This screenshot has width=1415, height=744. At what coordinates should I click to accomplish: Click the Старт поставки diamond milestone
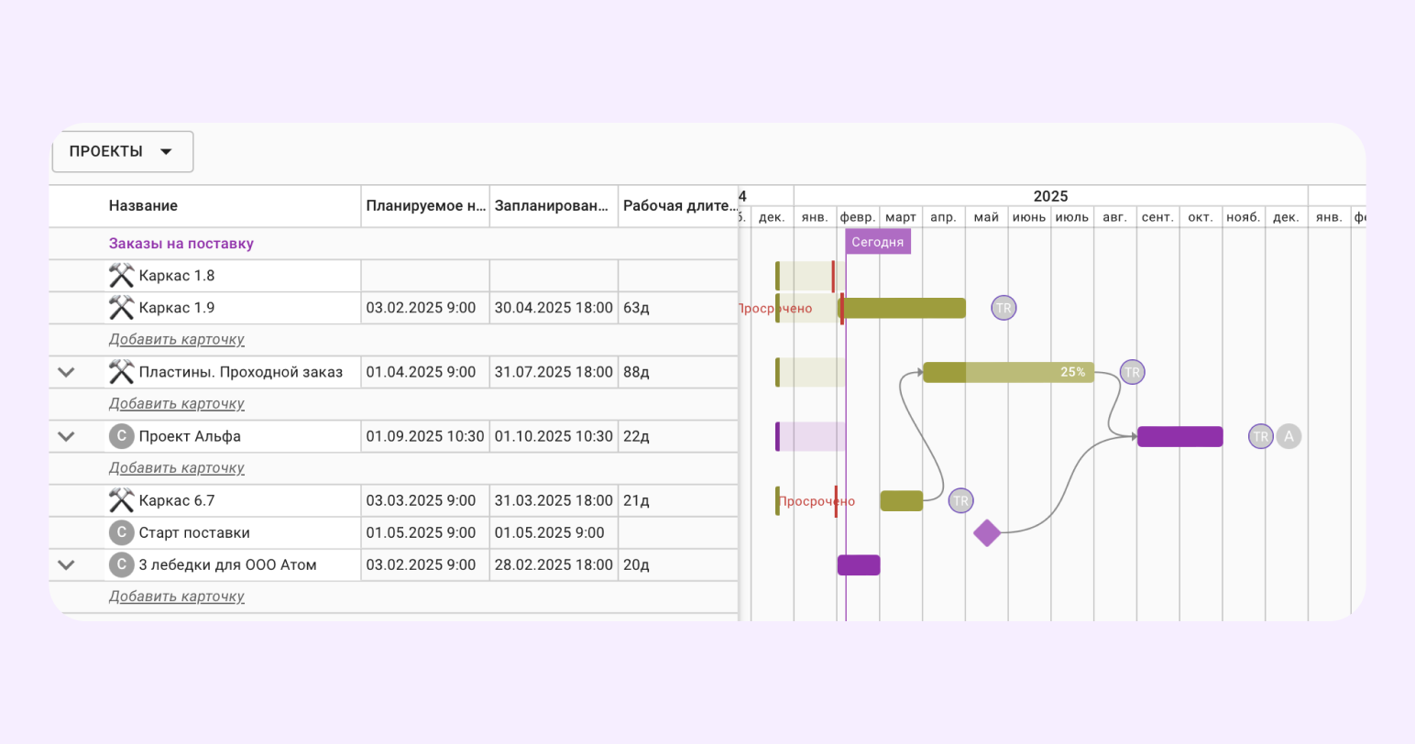[x=986, y=532]
